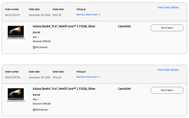Image resolution: width=189 pixels, height=118 pixels.
Task: Open Galaxy Book4 thumbnail in order SA357299783
Action: [x=15, y=94]
